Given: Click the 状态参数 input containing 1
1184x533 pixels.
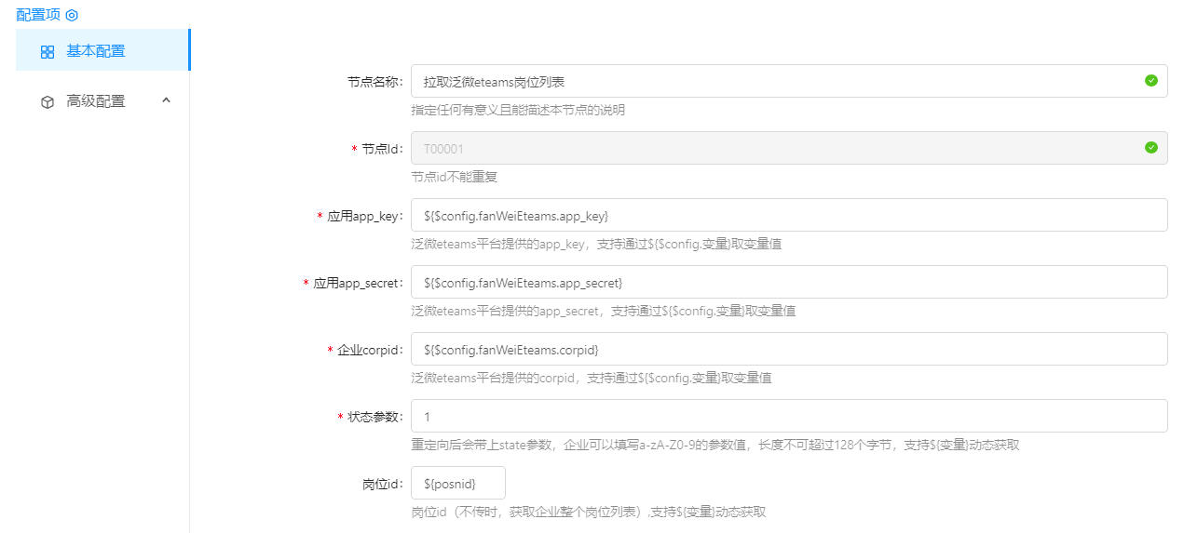Looking at the screenshot, I should click(x=788, y=417).
